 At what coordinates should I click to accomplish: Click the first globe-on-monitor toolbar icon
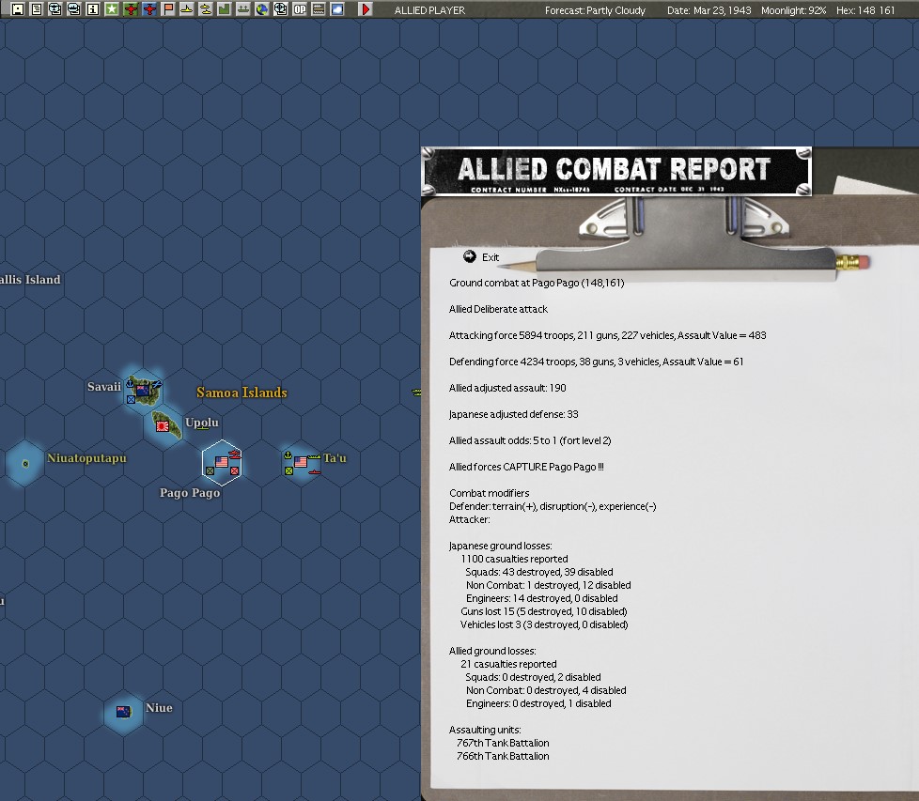[55, 8]
